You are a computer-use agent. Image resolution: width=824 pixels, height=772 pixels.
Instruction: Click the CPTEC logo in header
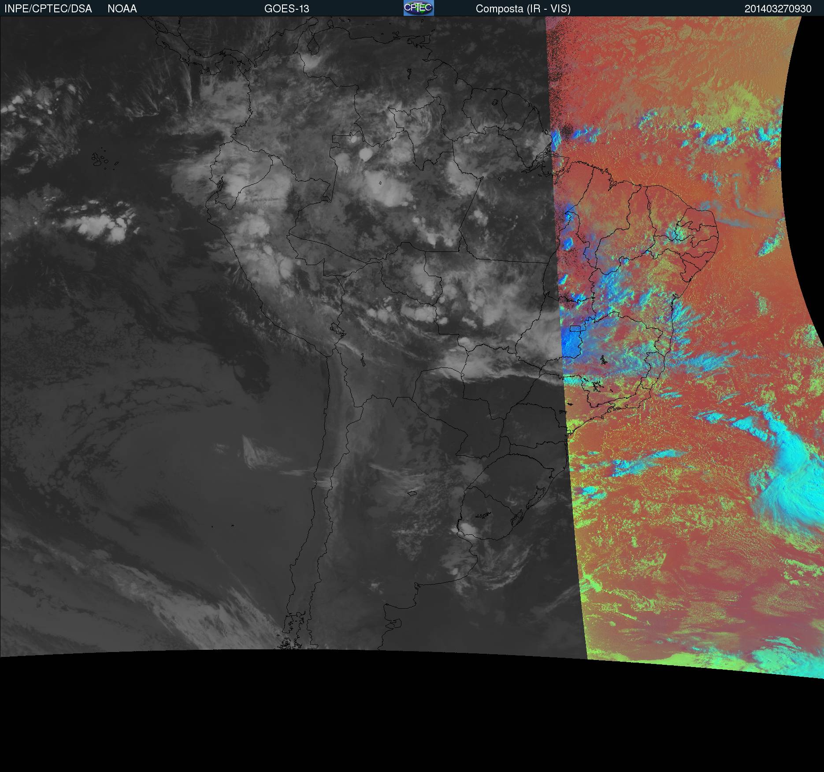click(x=419, y=8)
